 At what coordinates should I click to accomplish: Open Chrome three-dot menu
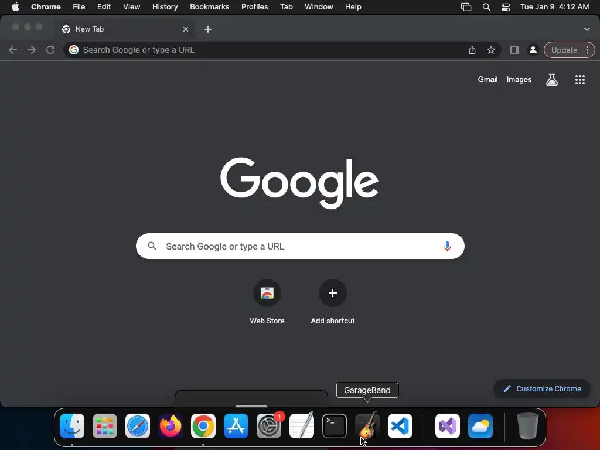pyautogui.click(x=587, y=50)
